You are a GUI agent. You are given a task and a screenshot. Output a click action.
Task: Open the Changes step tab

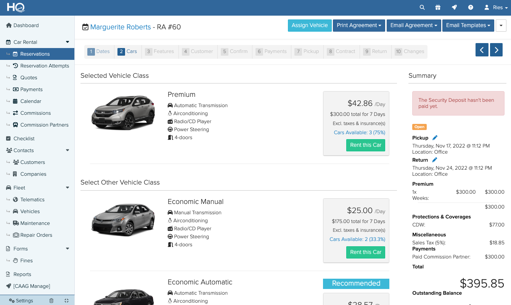coord(410,51)
